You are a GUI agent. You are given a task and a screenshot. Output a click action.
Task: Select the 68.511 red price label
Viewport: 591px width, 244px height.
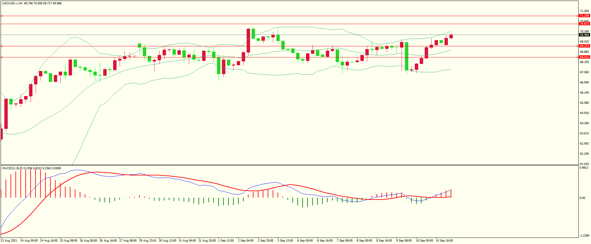[584, 57]
